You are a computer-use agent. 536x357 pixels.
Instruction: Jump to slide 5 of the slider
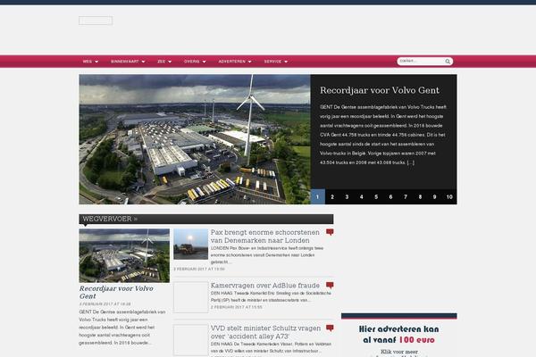(376, 196)
